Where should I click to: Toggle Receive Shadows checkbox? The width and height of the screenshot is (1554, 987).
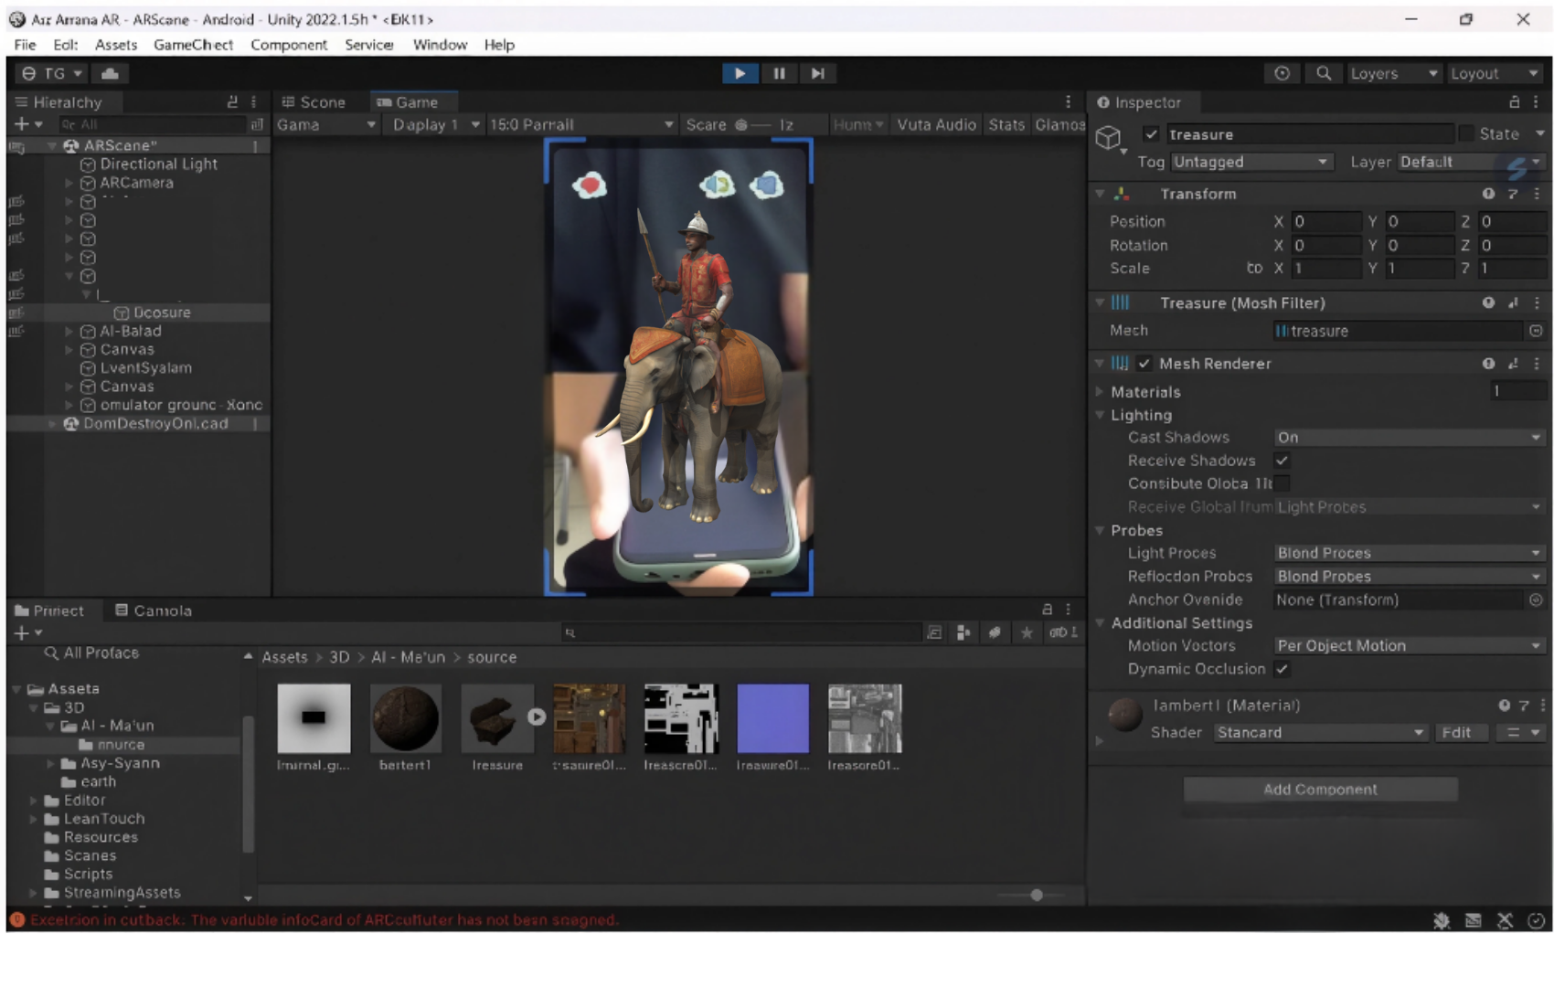[1282, 461]
